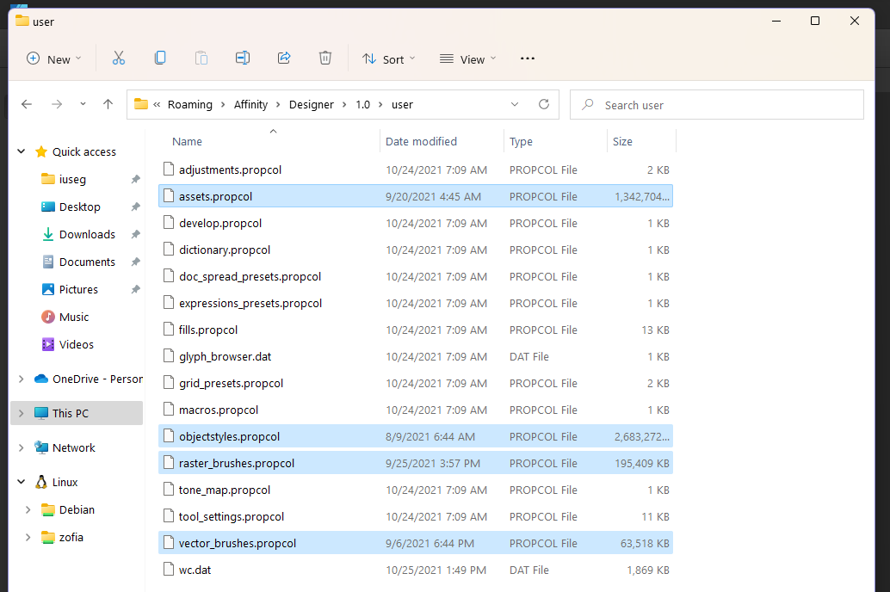Cut the selected files using scissors icon
890x592 pixels.
click(x=118, y=58)
